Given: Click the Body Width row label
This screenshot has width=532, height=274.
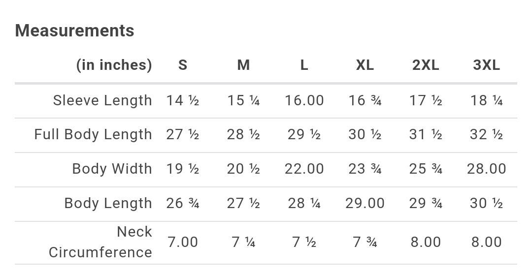Looking at the screenshot, I should pos(112,169).
